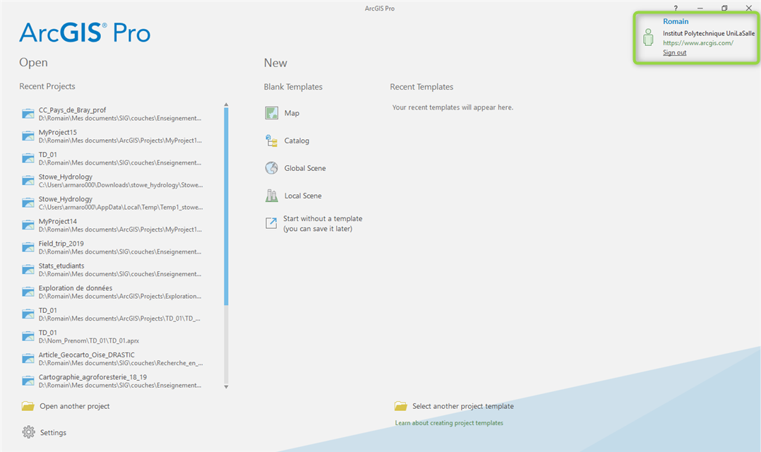Image resolution: width=761 pixels, height=452 pixels.
Task: Click the Field_trip_2019 project icon
Action: click(x=28, y=247)
